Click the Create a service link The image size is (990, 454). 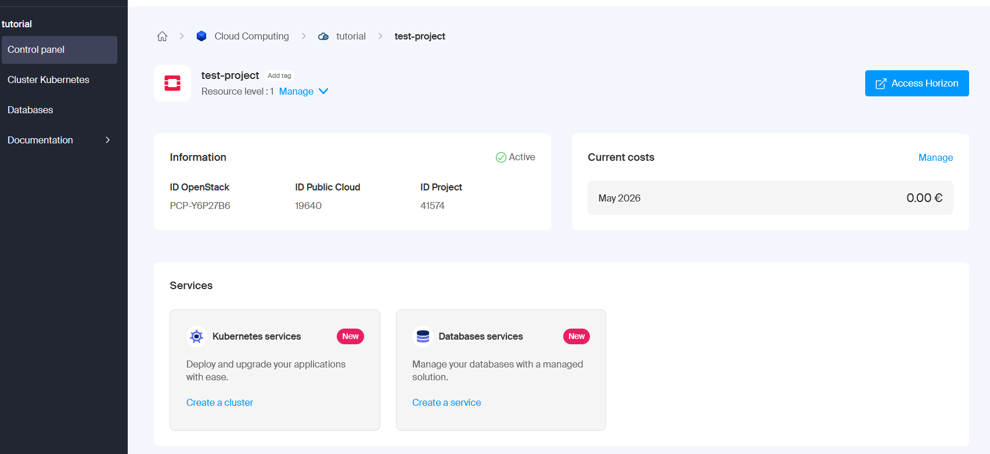[447, 402]
